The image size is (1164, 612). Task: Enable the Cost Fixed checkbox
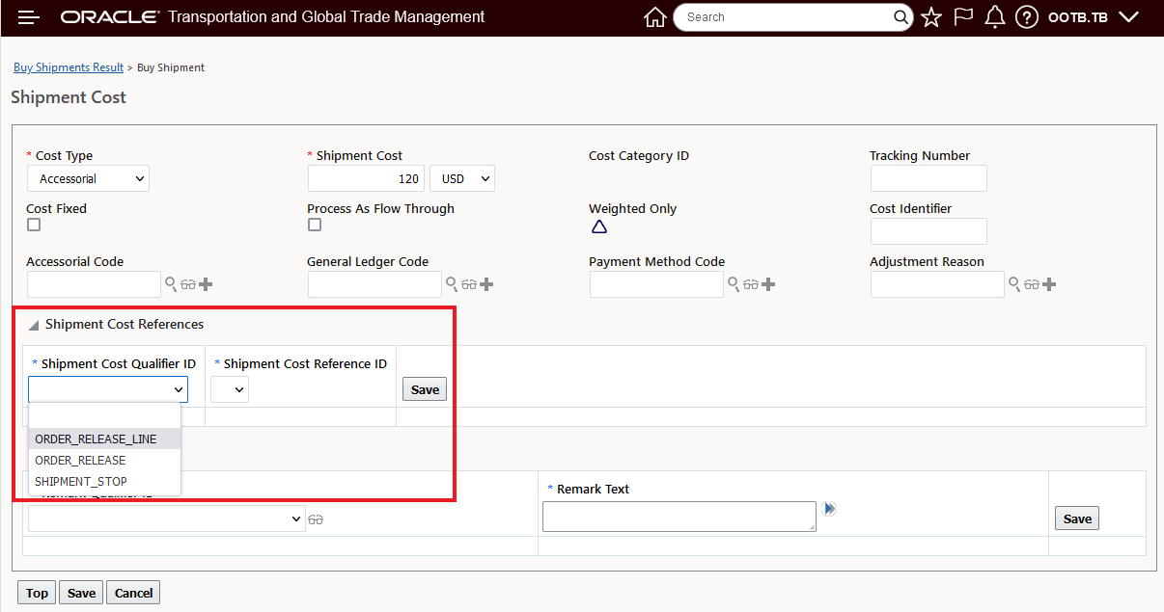34,225
